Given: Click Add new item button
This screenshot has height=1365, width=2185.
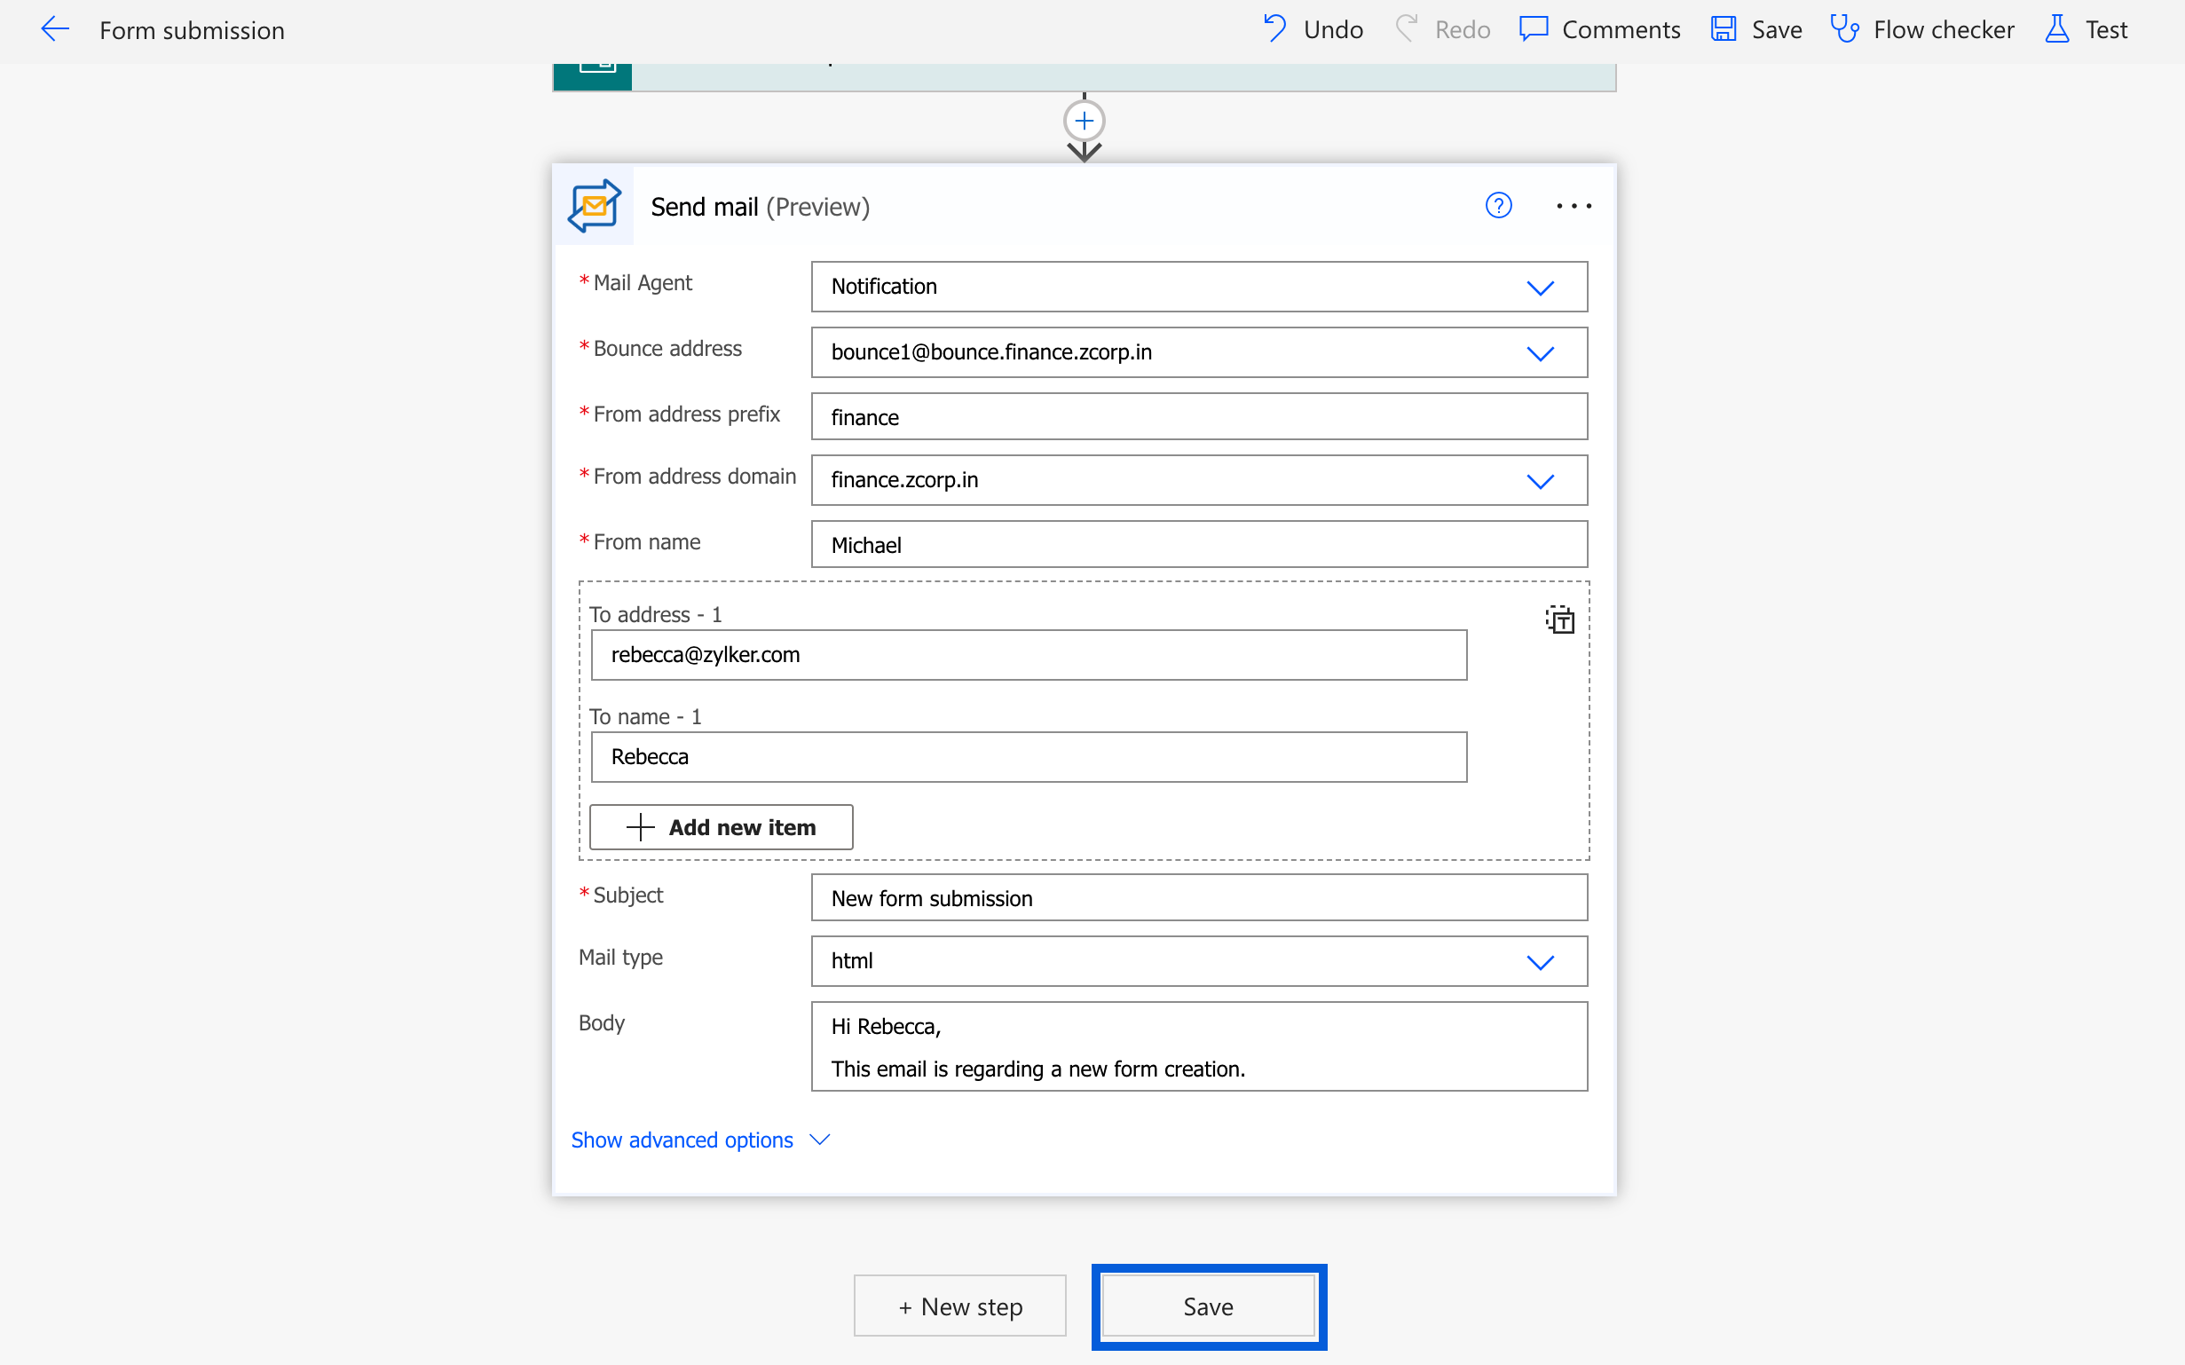Looking at the screenshot, I should [x=722, y=827].
